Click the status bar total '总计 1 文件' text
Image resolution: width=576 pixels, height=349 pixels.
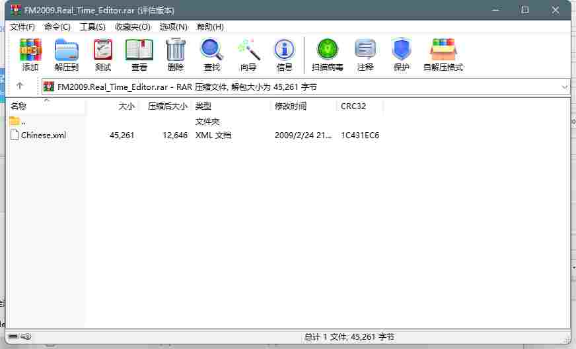click(x=349, y=337)
